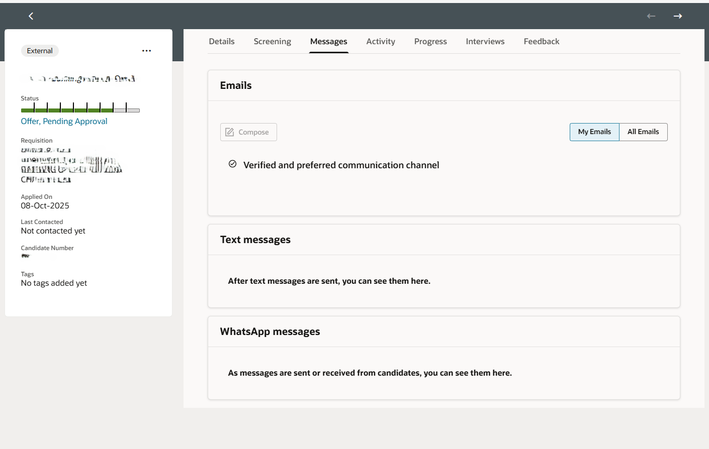The height and width of the screenshot is (449, 709).
Task: Click the Not contacted yet text
Action: pos(53,231)
